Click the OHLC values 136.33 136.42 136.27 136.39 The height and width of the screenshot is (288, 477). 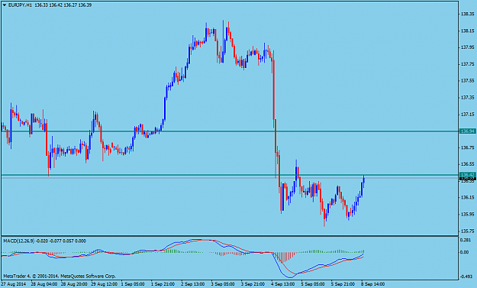[x=63, y=5]
